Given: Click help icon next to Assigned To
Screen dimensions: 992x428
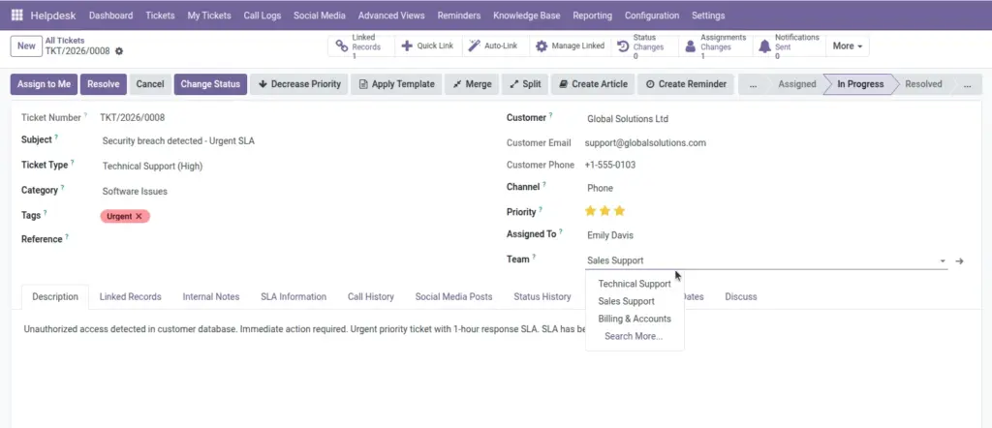Looking at the screenshot, I should 561,231.
